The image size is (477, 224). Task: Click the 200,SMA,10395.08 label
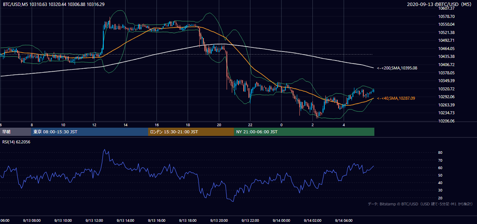click(x=397, y=68)
